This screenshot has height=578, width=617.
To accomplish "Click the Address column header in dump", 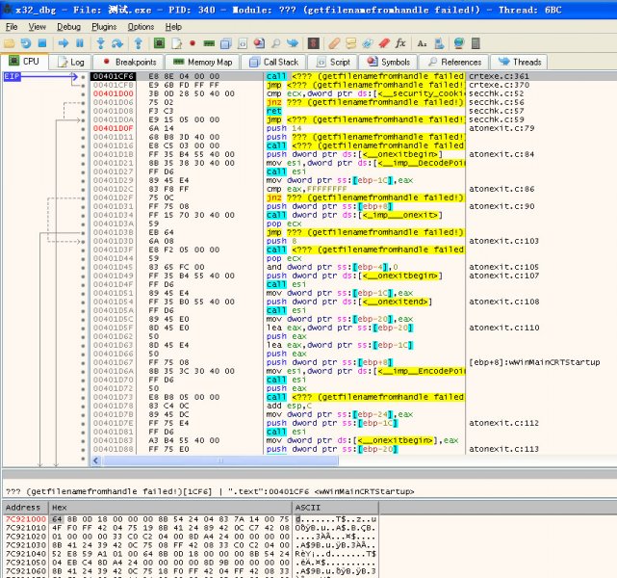I will tap(25, 508).
